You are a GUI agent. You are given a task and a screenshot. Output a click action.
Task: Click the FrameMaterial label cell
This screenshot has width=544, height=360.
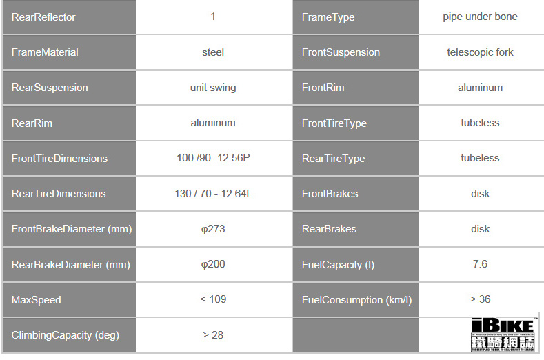point(69,52)
